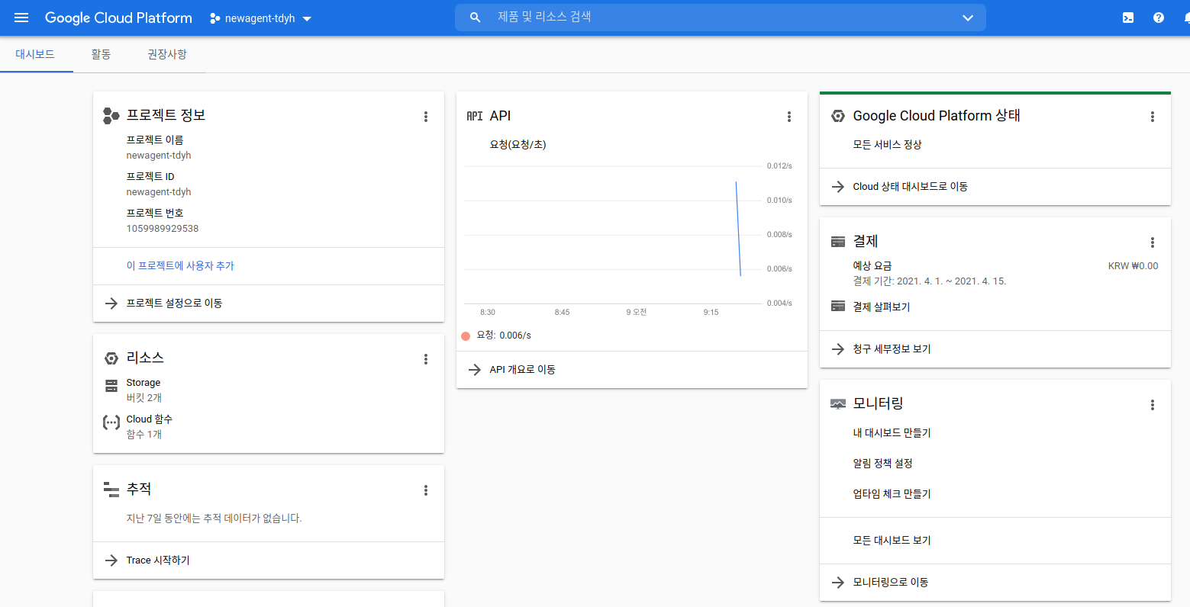Switch to the 활동 tab

click(101, 54)
